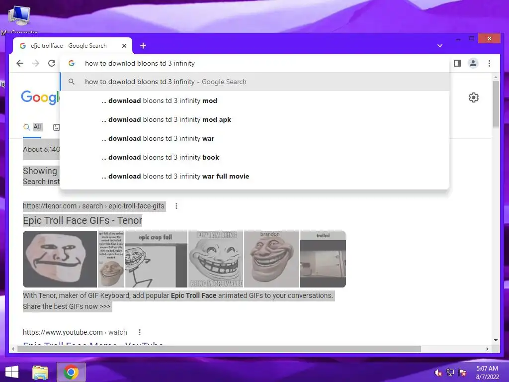Open the 'trolled' GIF thumbnail
This screenshot has height=382, width=509.
coord(323,259)
